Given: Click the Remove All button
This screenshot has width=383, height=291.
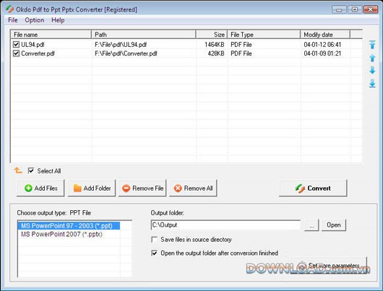Looking at the screenshot, I should coord(193,188).
